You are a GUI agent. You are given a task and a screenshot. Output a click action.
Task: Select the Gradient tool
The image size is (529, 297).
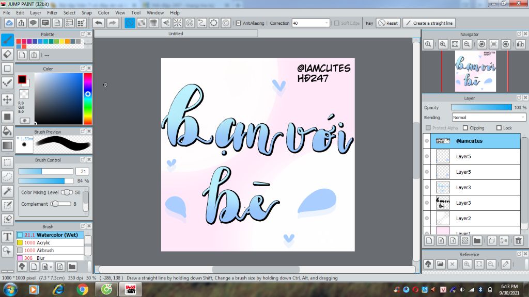click(7, 145)
